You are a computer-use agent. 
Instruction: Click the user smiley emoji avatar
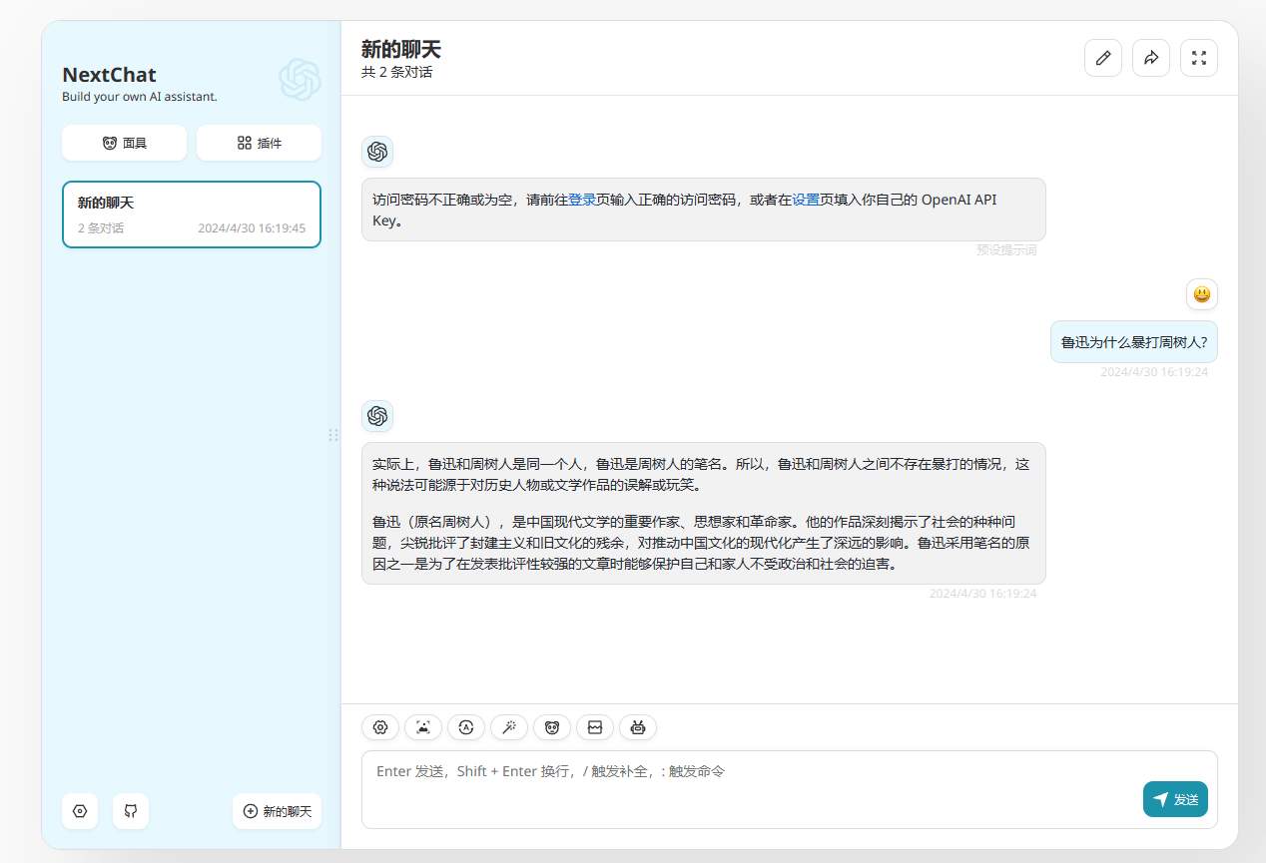[1202, 294]
